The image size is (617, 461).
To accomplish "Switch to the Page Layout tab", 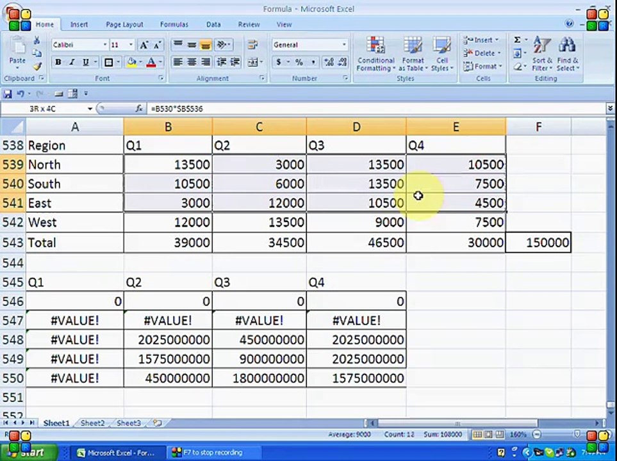I will (124, 24).
